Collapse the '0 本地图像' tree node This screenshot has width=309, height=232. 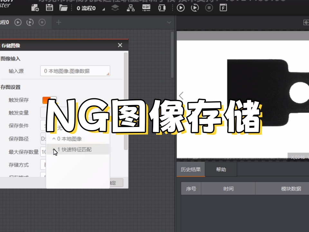point(54,139)
